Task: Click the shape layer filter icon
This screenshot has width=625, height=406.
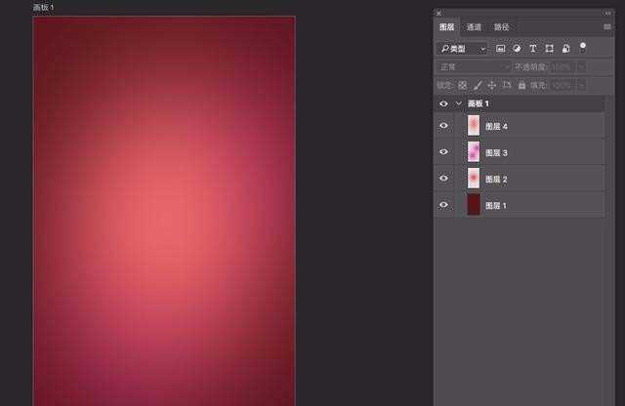Action: [549, 48]
